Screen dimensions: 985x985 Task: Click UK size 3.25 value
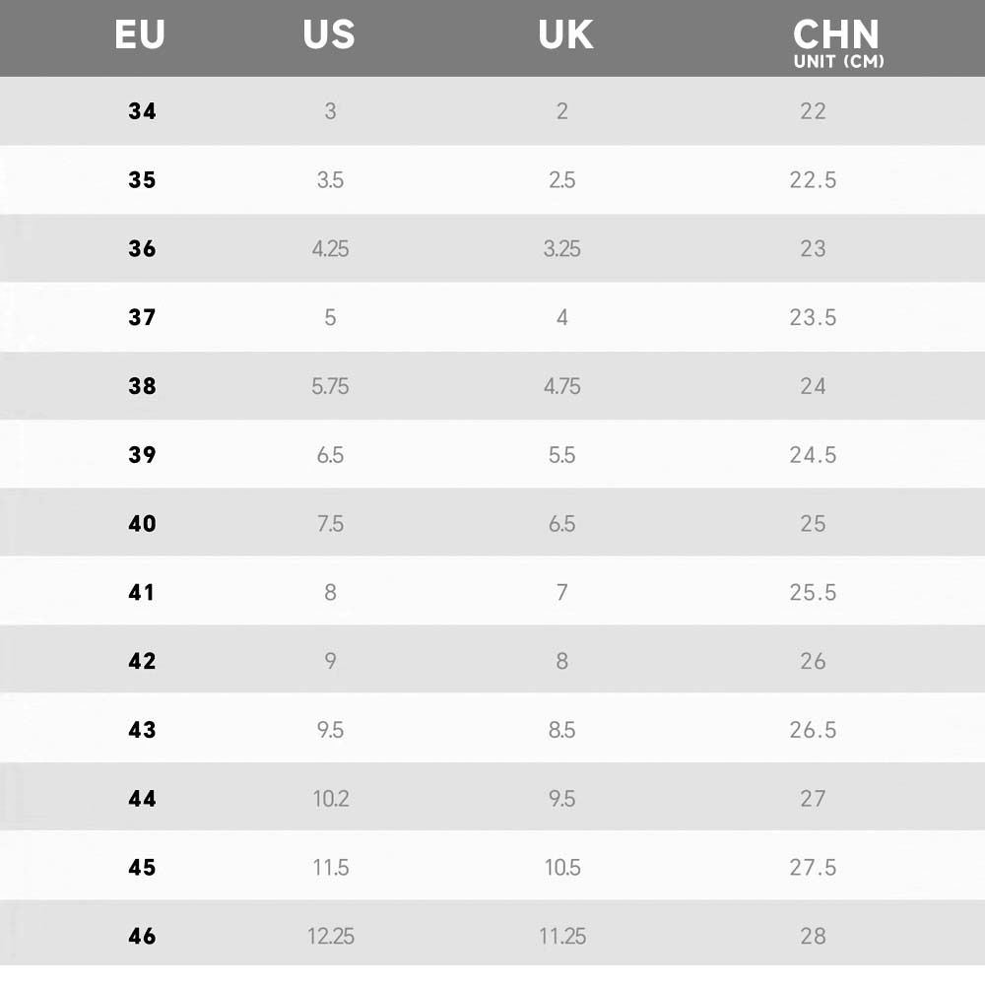[561, 249]
